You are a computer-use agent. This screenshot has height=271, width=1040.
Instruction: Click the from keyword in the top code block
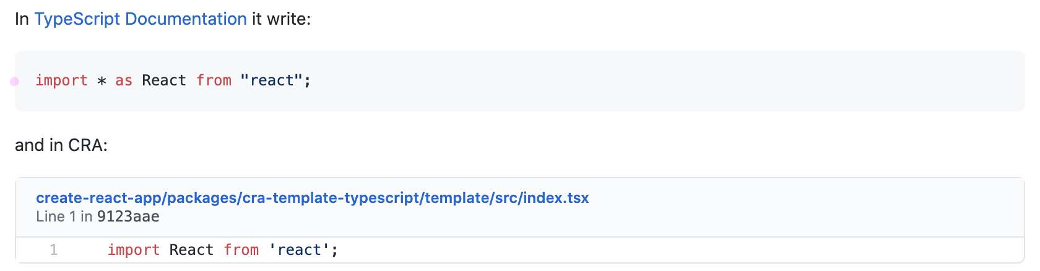tap(214, 81)
